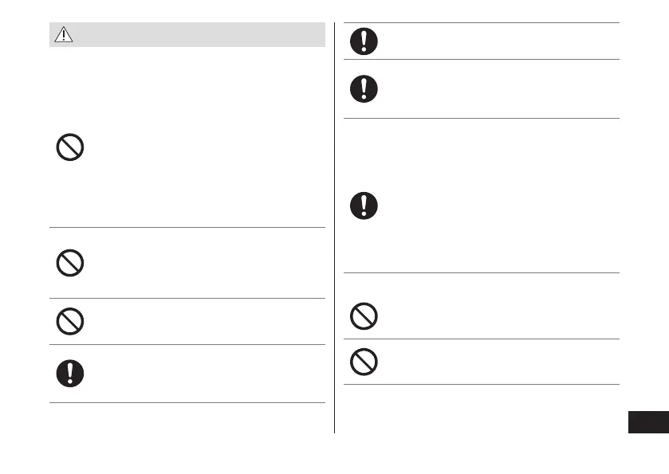The width and height of the screenshot is (669, 474).
Task: Click blank area right of topmost right-column exclamation icon
Action: coord(494,41)
